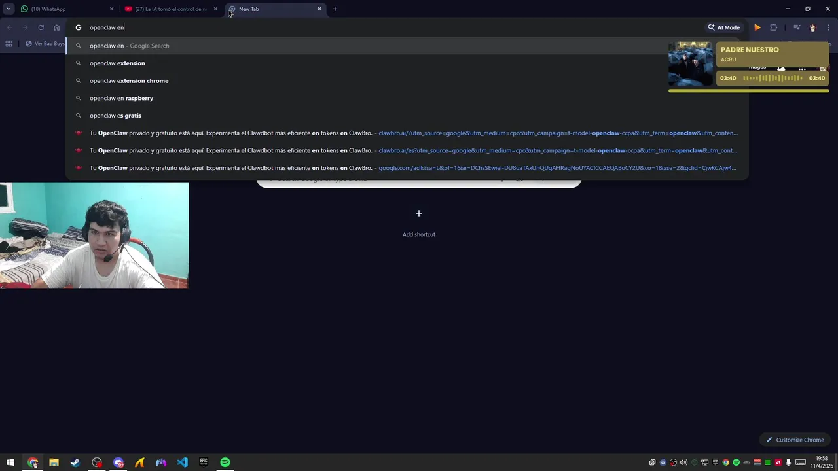The height and width of the screenshot is (471, 838).
Task: Open Visual Studio Code from the taskbar
Action: [x=182, y=462]
